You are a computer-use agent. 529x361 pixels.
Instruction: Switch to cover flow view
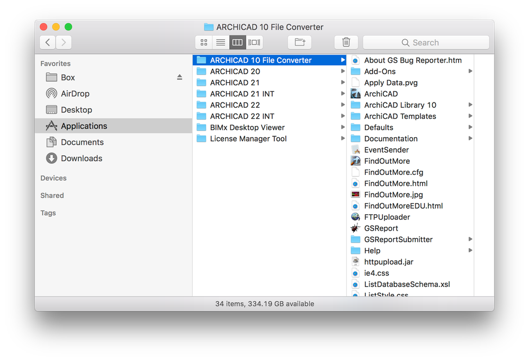(254, 42)
